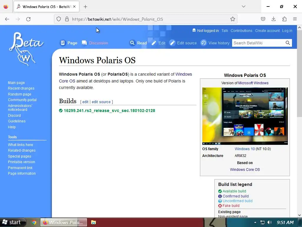
Task: Click the green available-build check icon
Action: (x=61, y=111)
